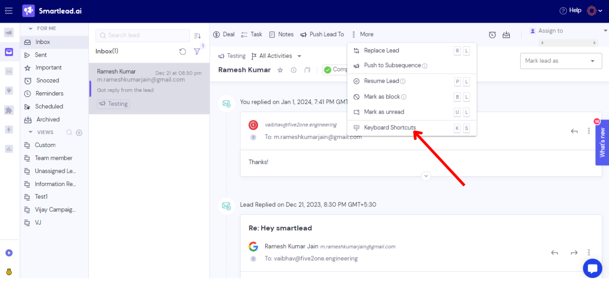The height and width of the screenshot is (287, 609).
Task: Click the Notes toolbar option
Action: [281, 34]
